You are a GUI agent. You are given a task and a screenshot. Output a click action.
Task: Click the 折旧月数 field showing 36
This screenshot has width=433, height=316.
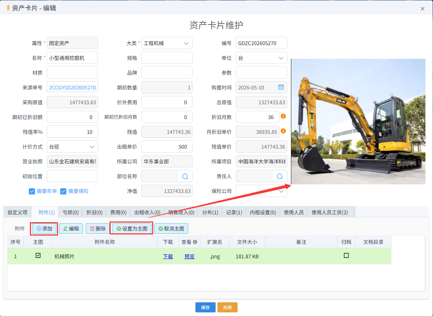[x=257, y=117]
